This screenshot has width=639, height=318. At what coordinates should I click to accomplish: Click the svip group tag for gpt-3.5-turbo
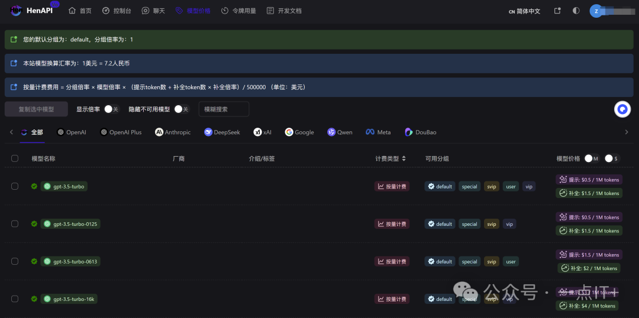point(492,186)
